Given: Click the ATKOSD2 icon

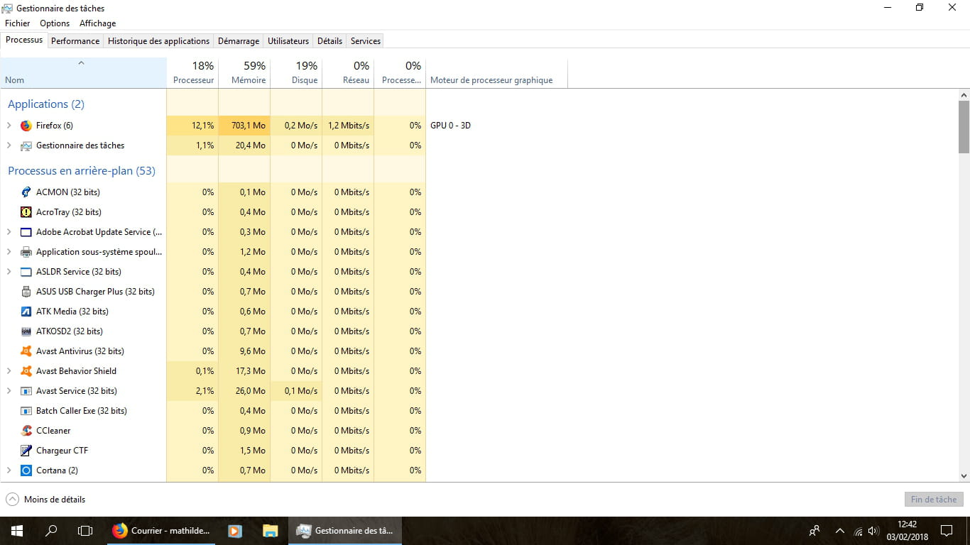Looking at the screenshot, I should tap(26, 331).
